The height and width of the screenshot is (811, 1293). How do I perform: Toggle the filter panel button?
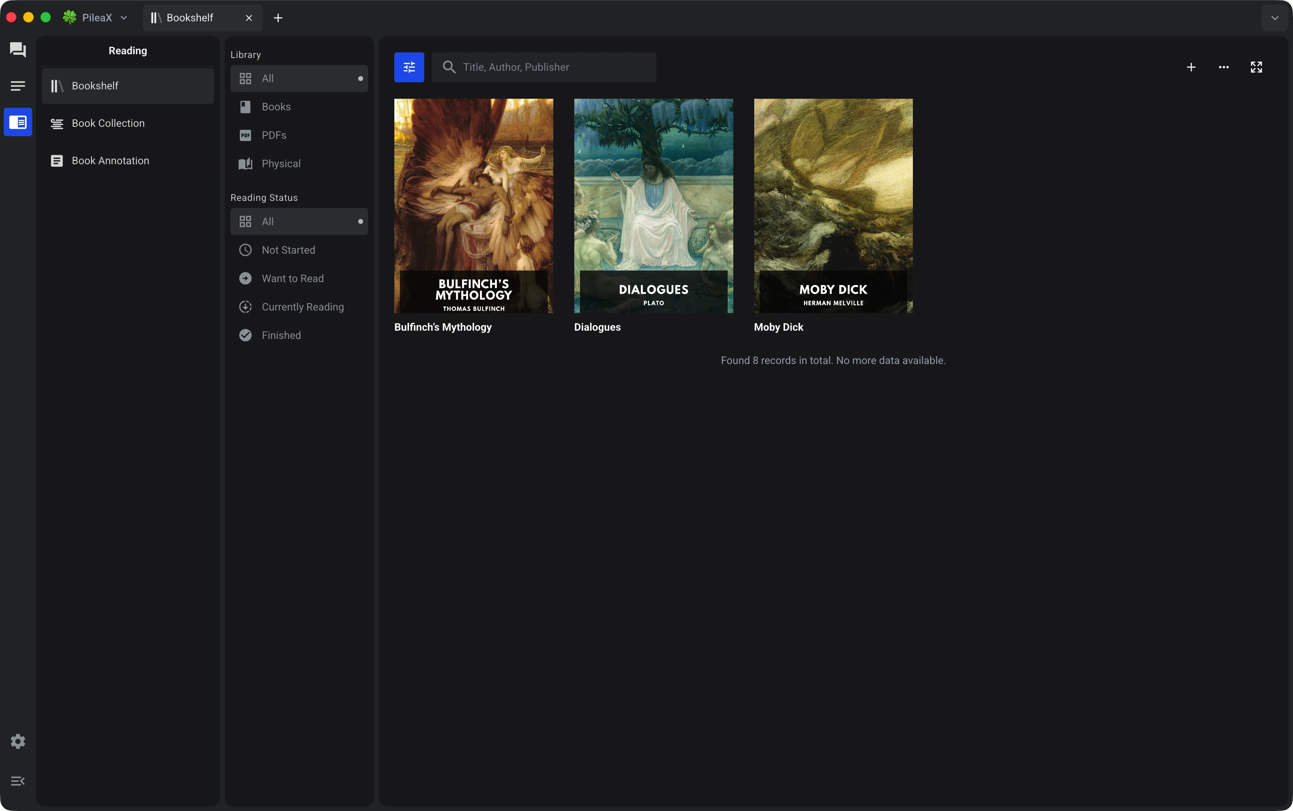tap(409, 67)
